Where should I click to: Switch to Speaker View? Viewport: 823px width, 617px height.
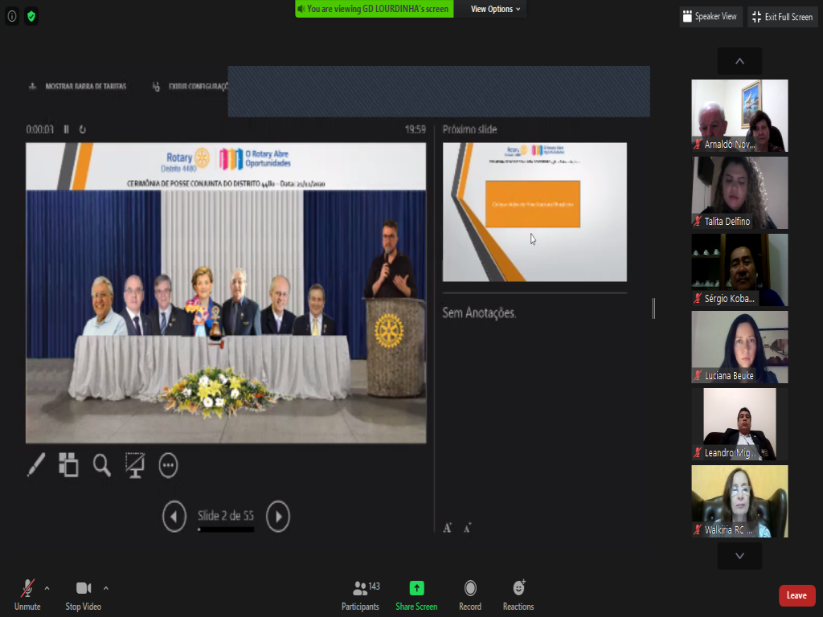[710, 17]
